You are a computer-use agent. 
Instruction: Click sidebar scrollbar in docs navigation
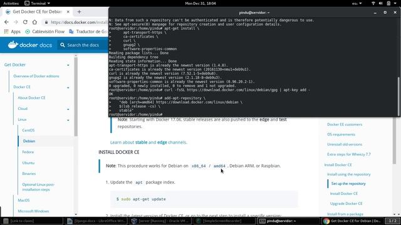click(76, 97)
